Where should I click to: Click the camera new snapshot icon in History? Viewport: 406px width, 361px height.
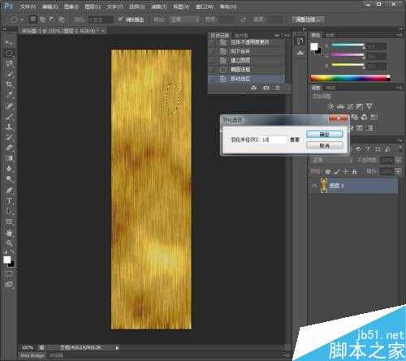tap(266, 88)
